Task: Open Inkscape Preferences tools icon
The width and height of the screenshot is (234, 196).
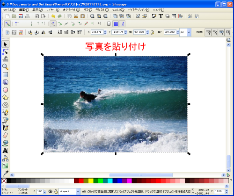Action: pos(190,16)
